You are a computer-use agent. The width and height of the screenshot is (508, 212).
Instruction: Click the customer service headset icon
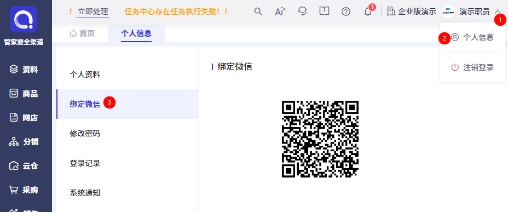302,12
